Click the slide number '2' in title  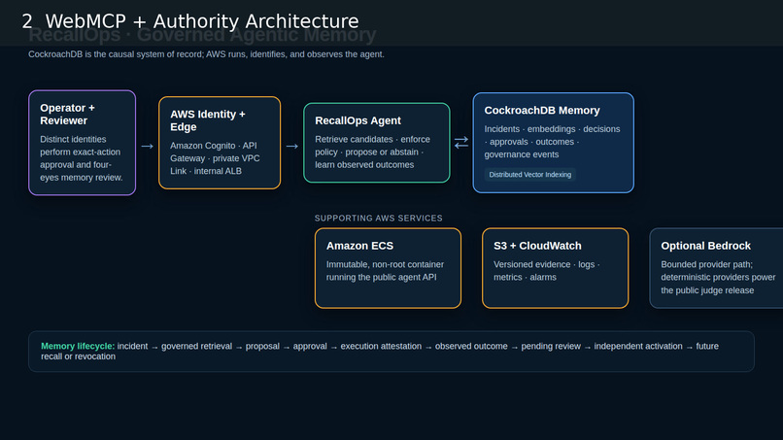click(x=27, y=21)
